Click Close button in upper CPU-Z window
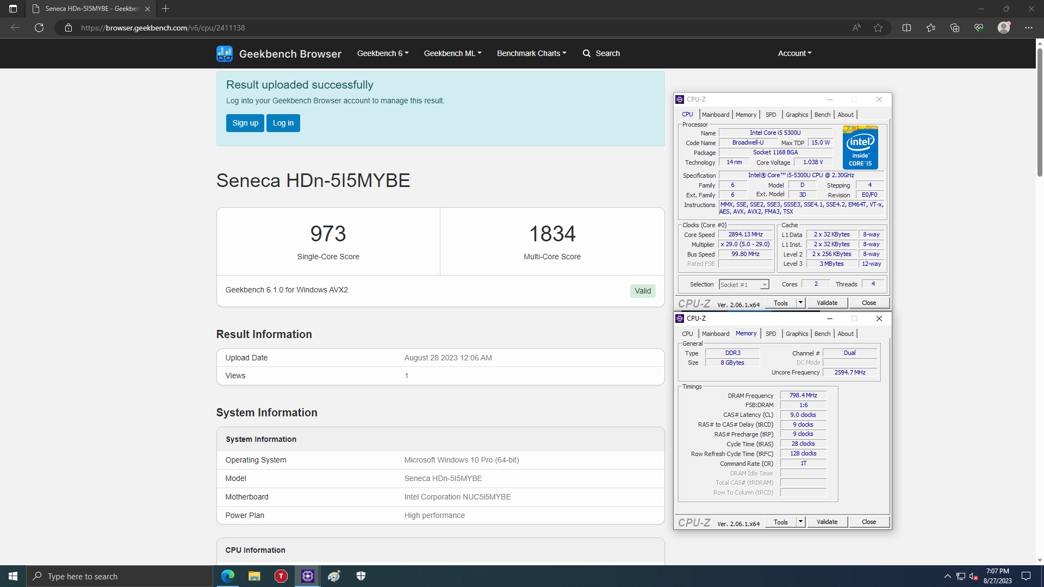The image size is (1044, 587). pos(869,303)
